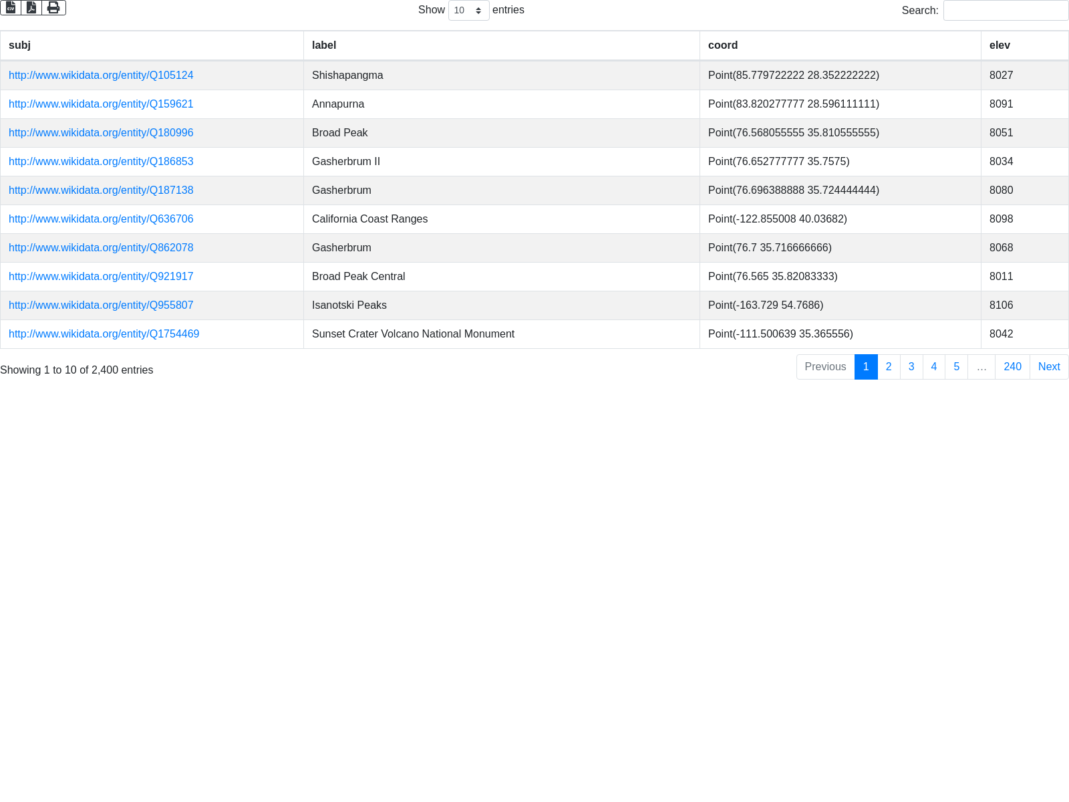This screenshot has height=802, width=1069.
Task: Open the entries-per-page dropdown
Action: coord(468,11)
